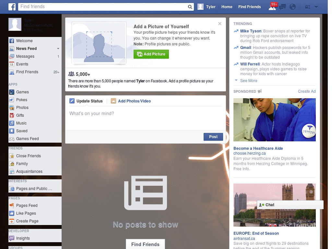Click Find Friends button under No posts
The height and width of the screenshot is (249, 332).
coord(145,244)
